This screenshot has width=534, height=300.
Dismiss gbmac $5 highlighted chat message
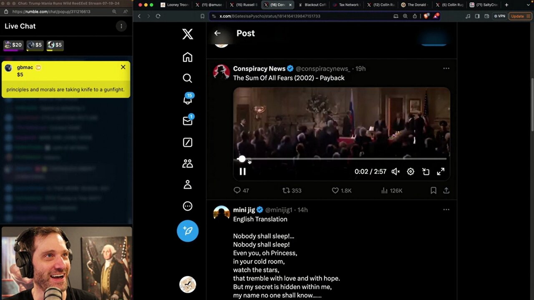tap(123, 67)
